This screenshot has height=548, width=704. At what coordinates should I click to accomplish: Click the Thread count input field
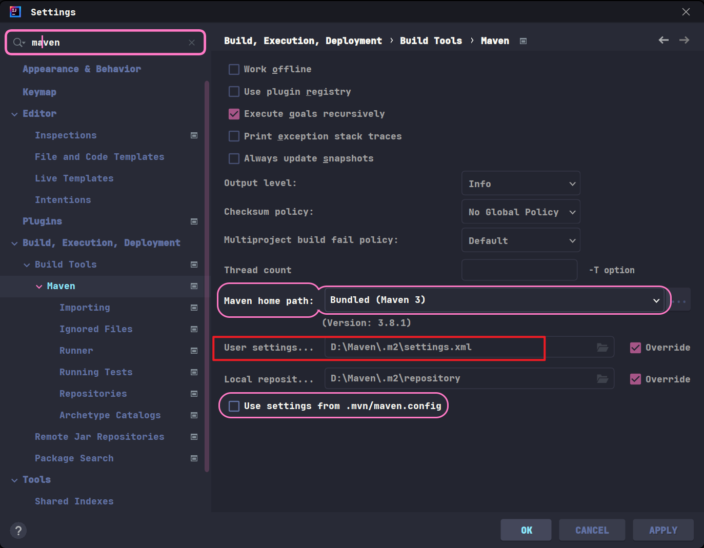pos(519,270)
